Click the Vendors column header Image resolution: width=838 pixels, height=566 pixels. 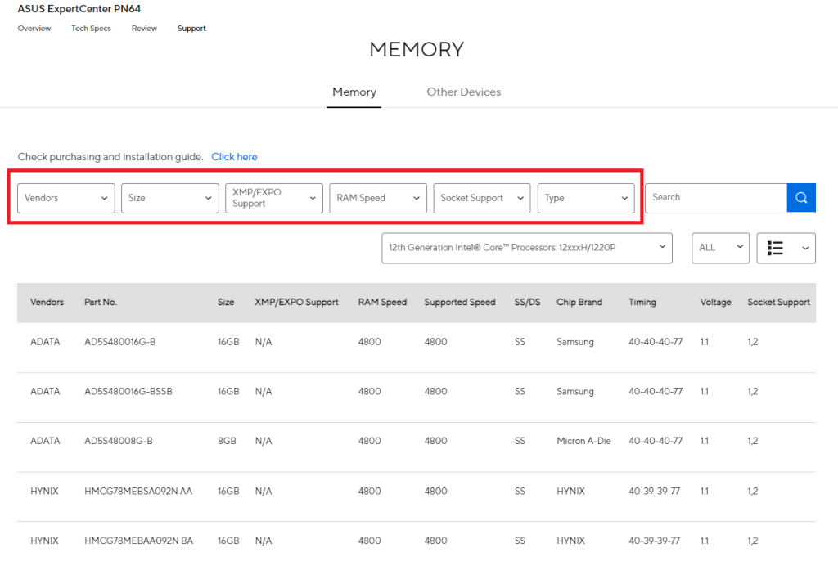47,303
